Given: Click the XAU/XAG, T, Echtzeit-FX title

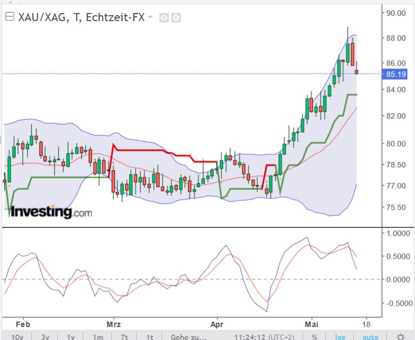Looking at the screenshot, I should (x=81, y=17).
